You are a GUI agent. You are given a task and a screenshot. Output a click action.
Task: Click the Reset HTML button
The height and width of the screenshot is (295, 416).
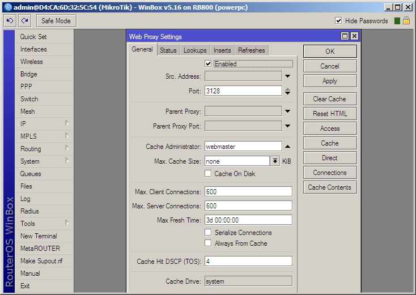[x=330, y=114]
